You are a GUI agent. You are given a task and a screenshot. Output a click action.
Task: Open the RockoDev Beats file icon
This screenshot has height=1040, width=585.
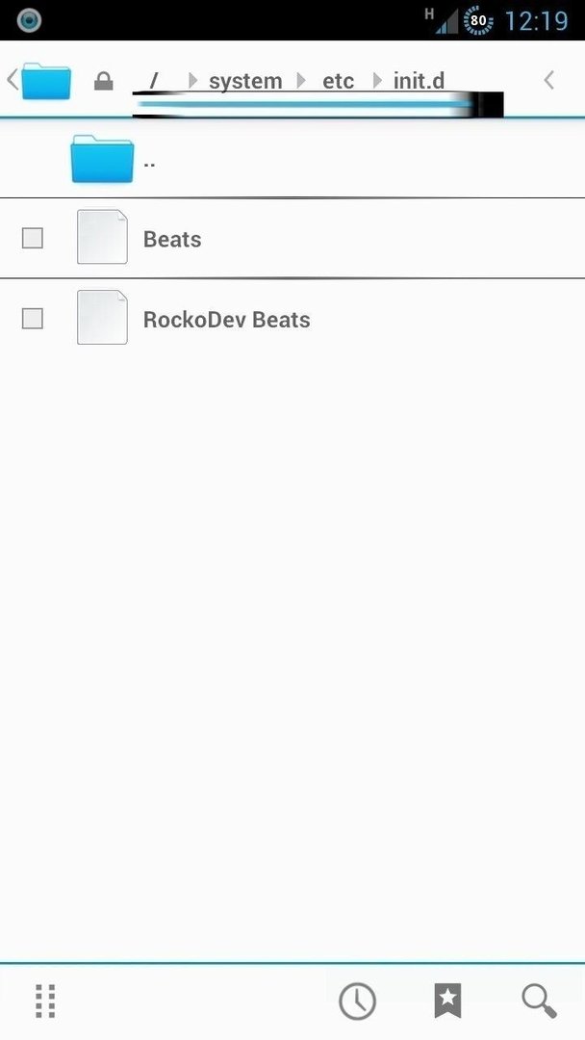[x=102, y=317]
